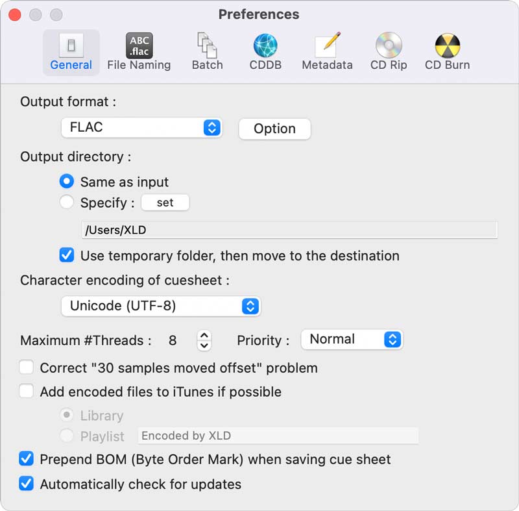Click the Option button for output format

point(274,129)
